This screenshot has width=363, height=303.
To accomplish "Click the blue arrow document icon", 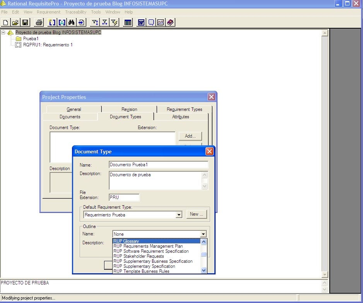I will pyautogui.click(x=81, y=22).
